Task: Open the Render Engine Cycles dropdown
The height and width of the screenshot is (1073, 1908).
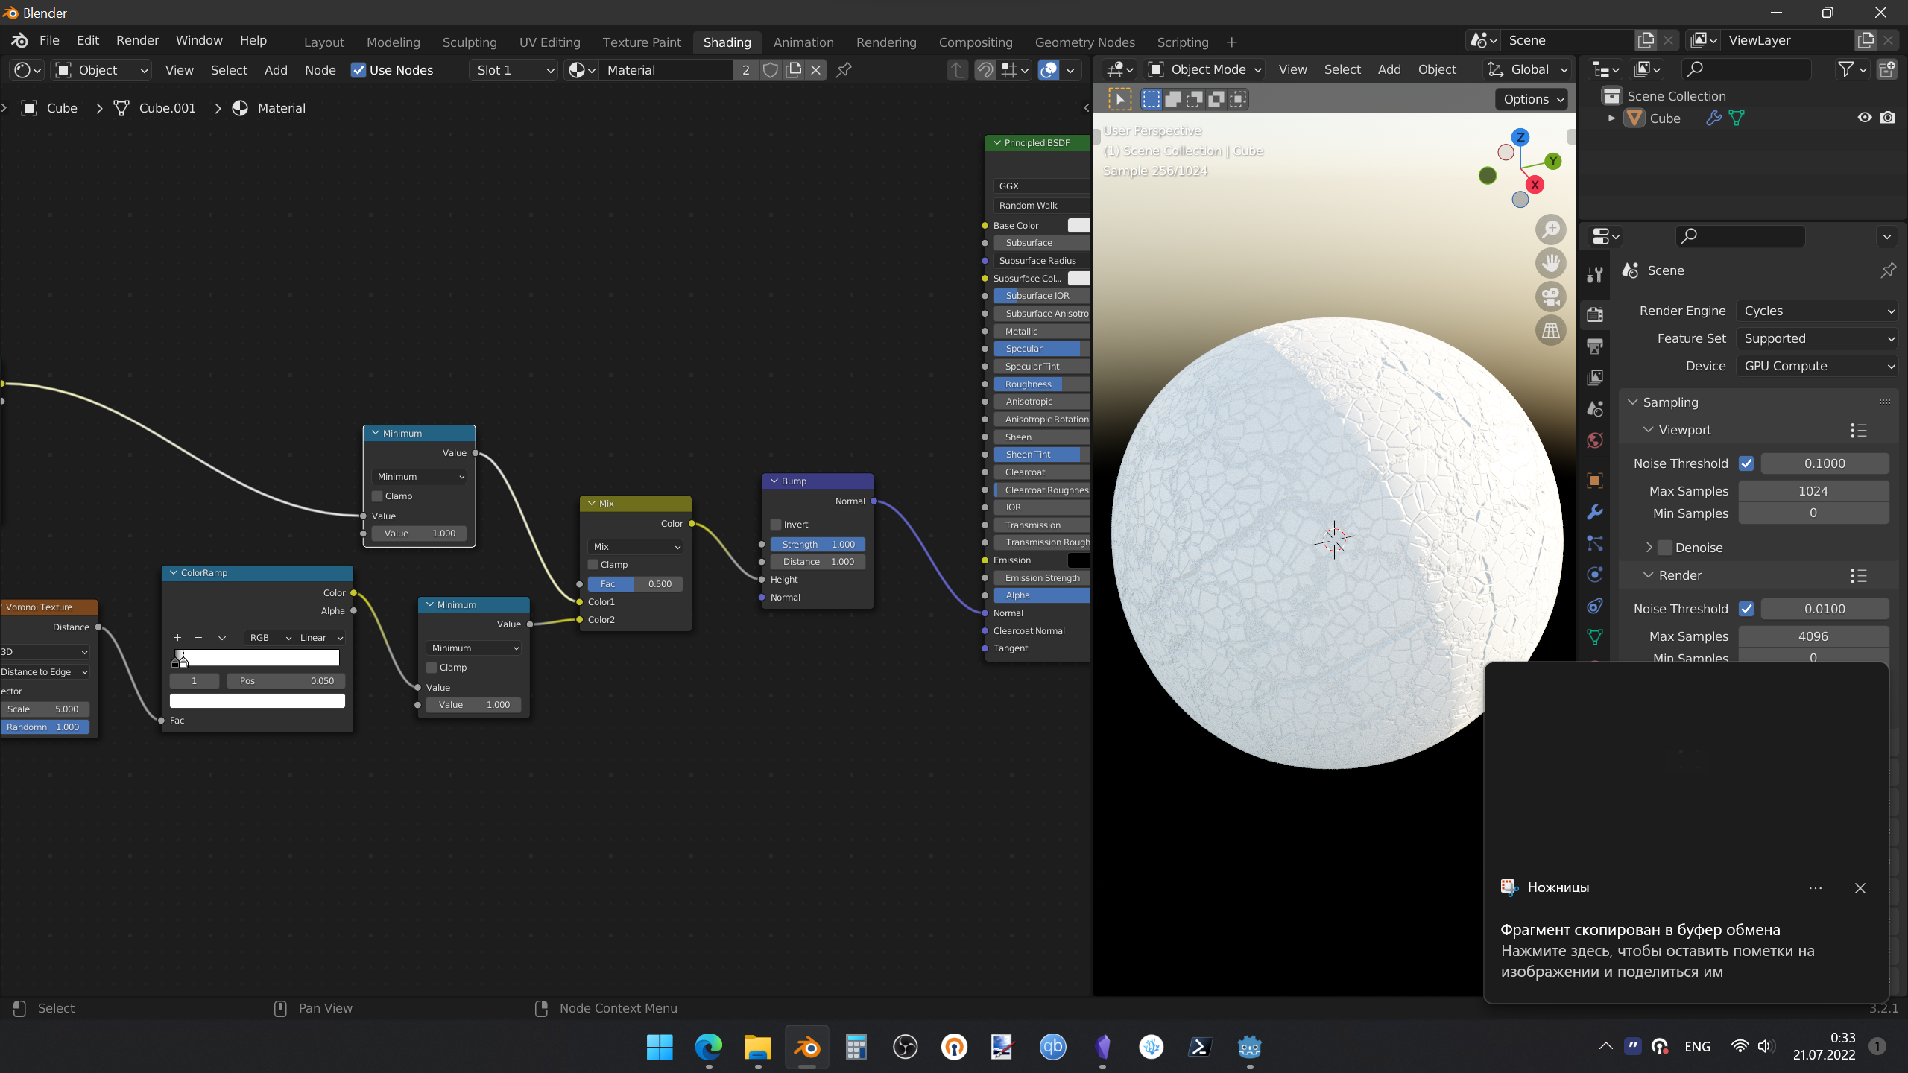Action: (1817, 311)
